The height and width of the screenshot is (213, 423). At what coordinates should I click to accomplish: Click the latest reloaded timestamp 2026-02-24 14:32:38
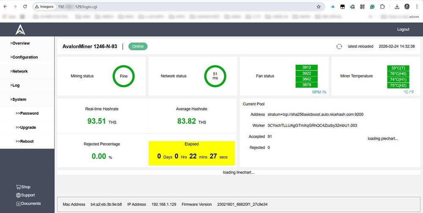pyautogui.click(x=397, y=47)
